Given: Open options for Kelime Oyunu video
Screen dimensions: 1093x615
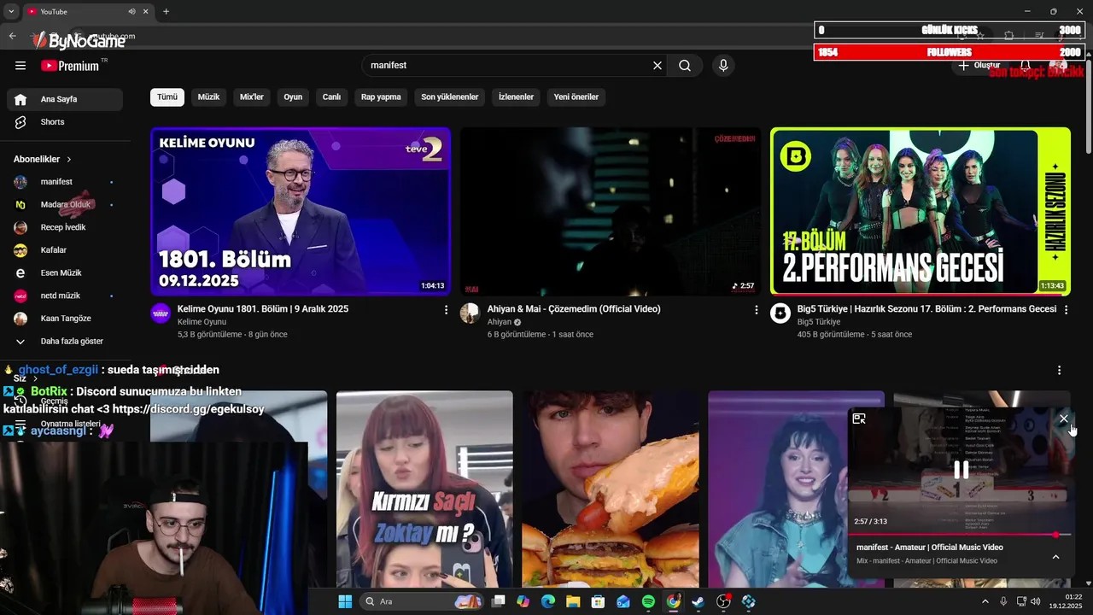Looking at the screenshot, I should [446, 310].
